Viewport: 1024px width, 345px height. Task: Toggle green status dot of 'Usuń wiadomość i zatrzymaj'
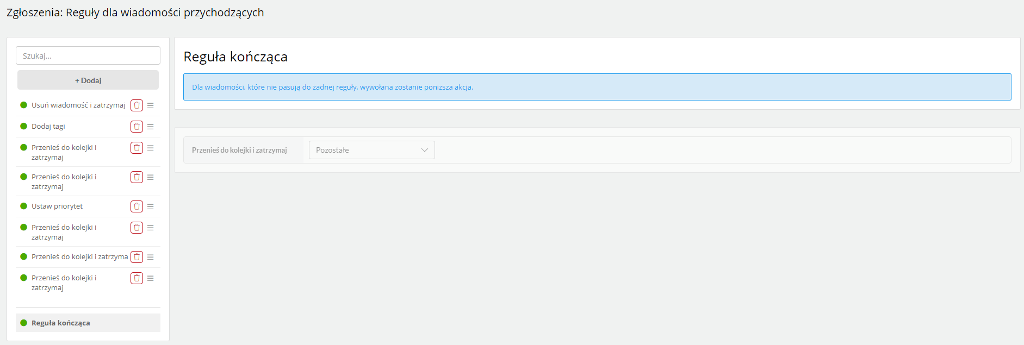[x=23, y=105]
